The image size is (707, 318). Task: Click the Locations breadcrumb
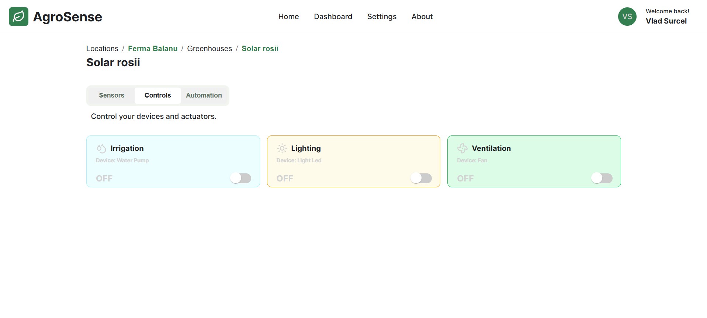click(102, 49)
